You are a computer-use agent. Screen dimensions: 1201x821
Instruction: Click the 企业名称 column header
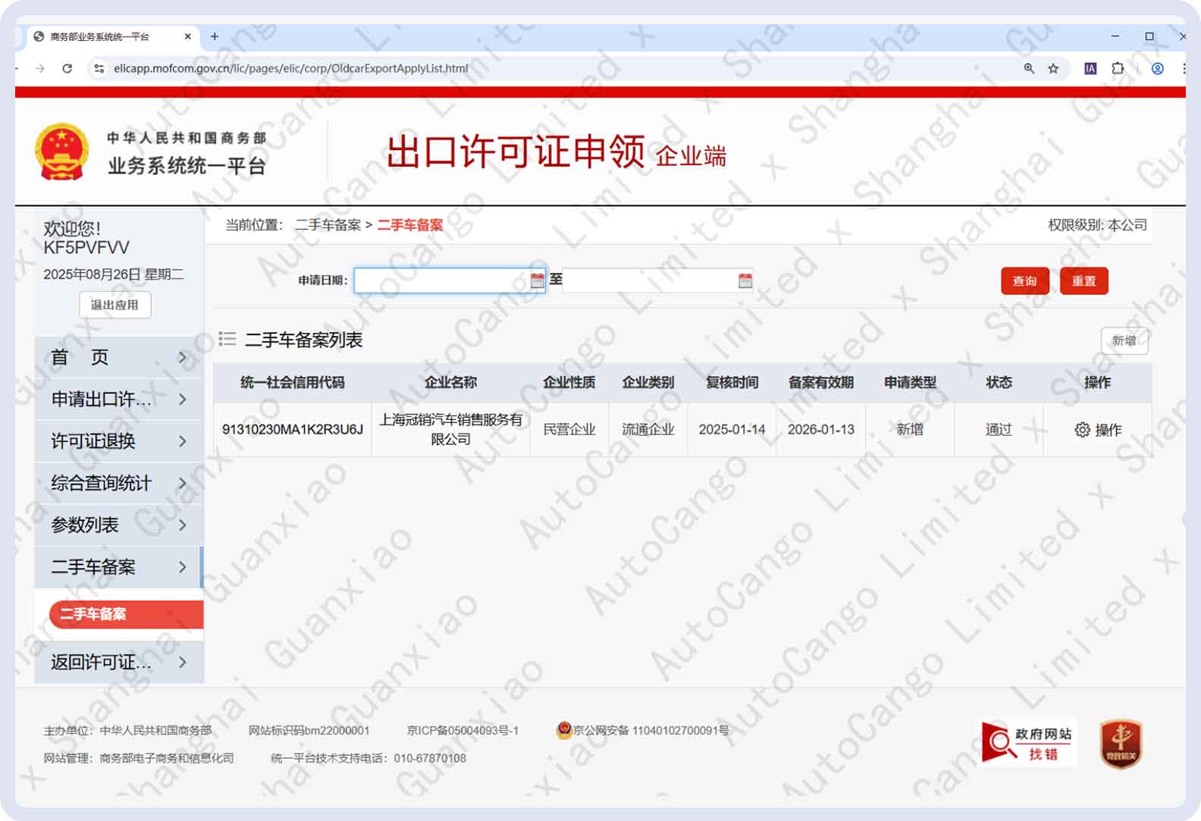(x=451, y=383)
